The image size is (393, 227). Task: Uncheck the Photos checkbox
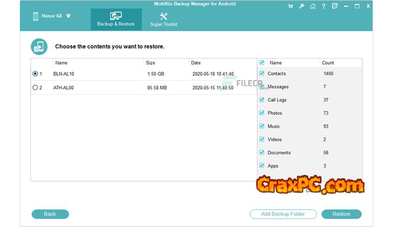[262, 113]
